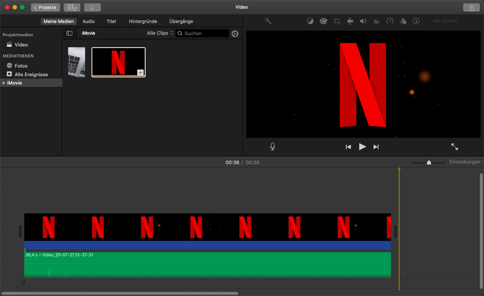Click the vertical timeline scrollbar
The width and height of the screenshot is (484, 296).
[x=481, y=231]
